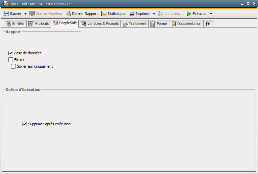The image size is (258, 174).
Task: Expand the Imprimer dropdown arrow
Action: tap(154, 14)
